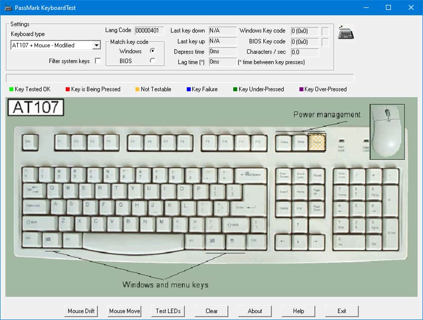Click the Mouse Move button

125,311
